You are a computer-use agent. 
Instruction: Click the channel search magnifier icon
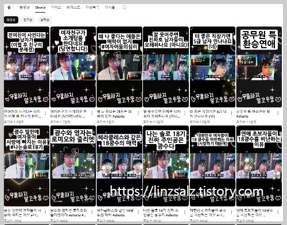click(x=125, y=7)
